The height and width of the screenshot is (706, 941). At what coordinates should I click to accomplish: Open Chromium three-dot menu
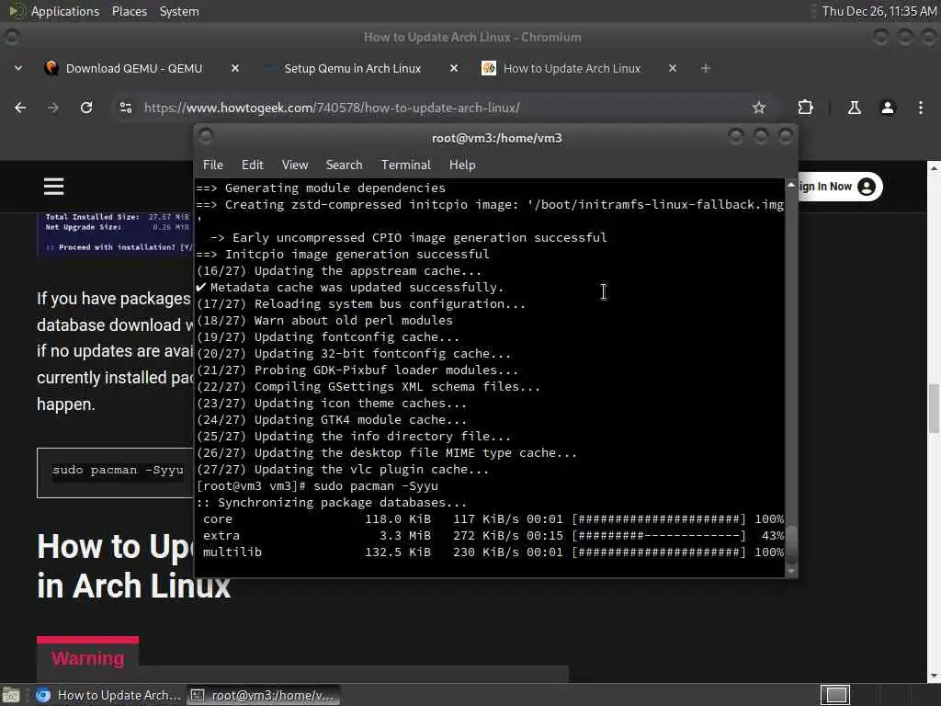pyautogui.click(x=921, y=108)
